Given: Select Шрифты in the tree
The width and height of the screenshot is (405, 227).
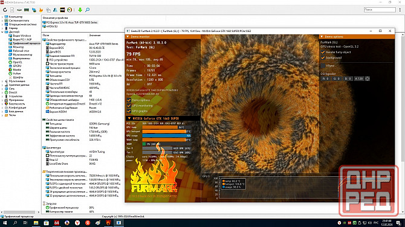Looking at the screenshot, I should tap(18, 77).
